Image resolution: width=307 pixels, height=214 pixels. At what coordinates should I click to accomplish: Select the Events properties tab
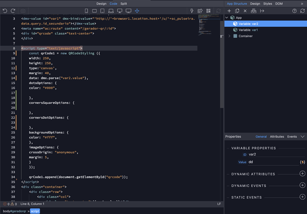[x=292, y=137]
